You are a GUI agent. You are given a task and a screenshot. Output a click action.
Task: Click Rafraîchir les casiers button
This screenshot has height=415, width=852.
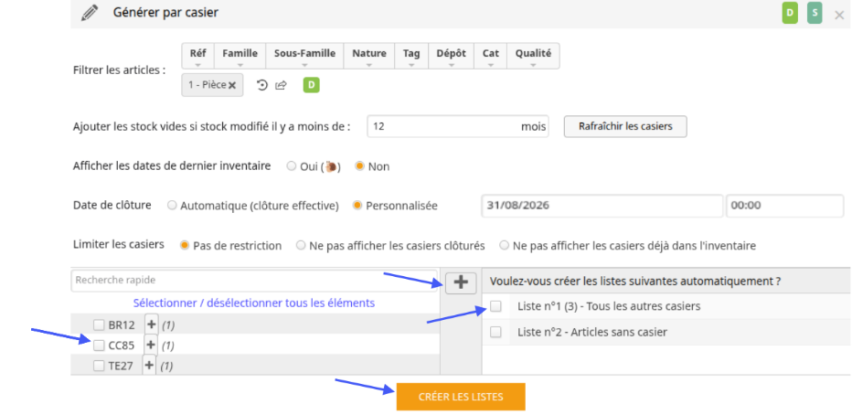[625, 126]
